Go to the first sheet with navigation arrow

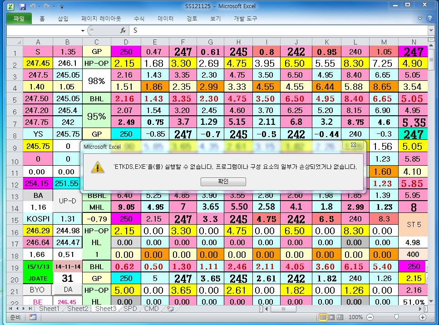[x=10, y=309]
